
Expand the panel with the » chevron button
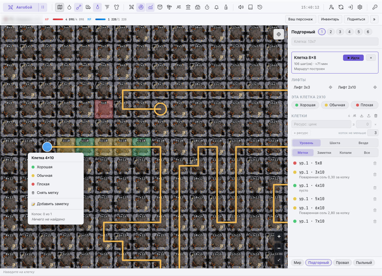[374, 19]
